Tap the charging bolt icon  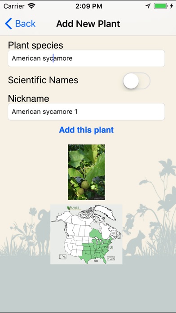[x=172, y=6]
